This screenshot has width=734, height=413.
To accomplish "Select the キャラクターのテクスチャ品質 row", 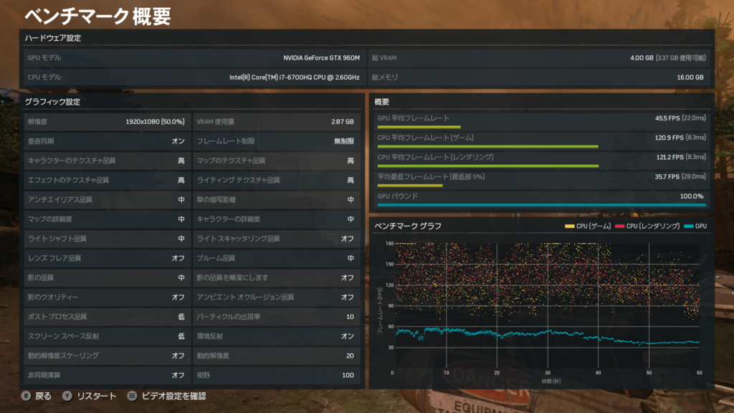I will tap(108, 161).
